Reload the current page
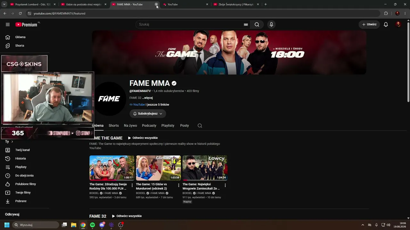410x230 pixels. point(20,13)
